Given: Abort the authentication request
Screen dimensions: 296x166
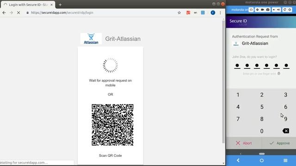Looking at the screenshot, I should (244, 143).
